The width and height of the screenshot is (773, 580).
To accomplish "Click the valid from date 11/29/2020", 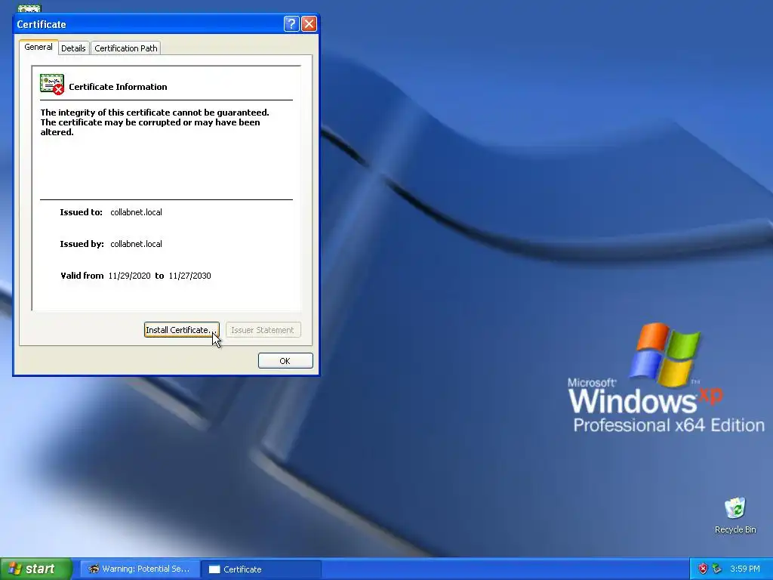I will point(129,276).
